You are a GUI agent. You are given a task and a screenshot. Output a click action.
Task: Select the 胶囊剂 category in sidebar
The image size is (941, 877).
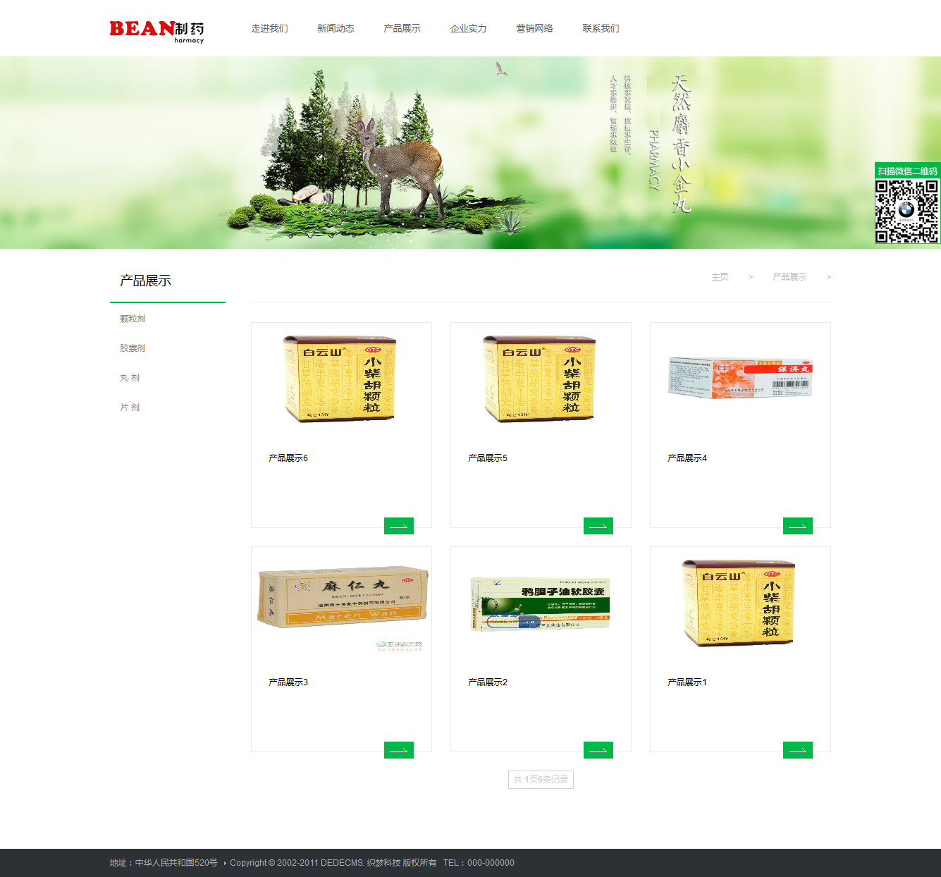(133, 348)
